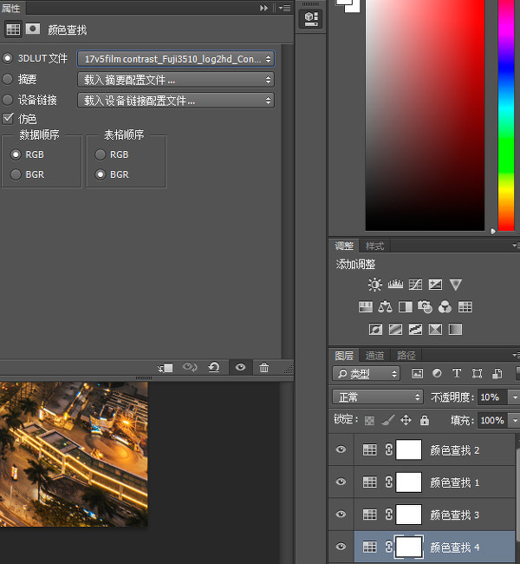This screenshot has width=520, height=564.
Task: Open the 正常 blend mode dropdown
Action: point(377,397)
